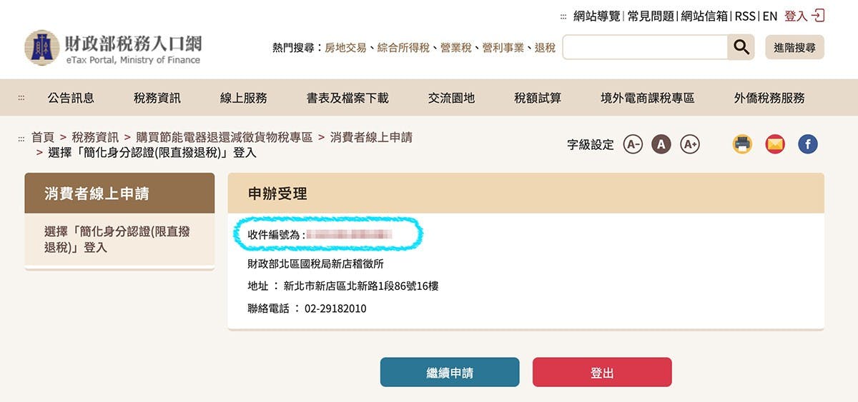The width and height of the screenshot is (858, 402).
Task: Open 稅務資訊 menu
Action: (157, 98)
